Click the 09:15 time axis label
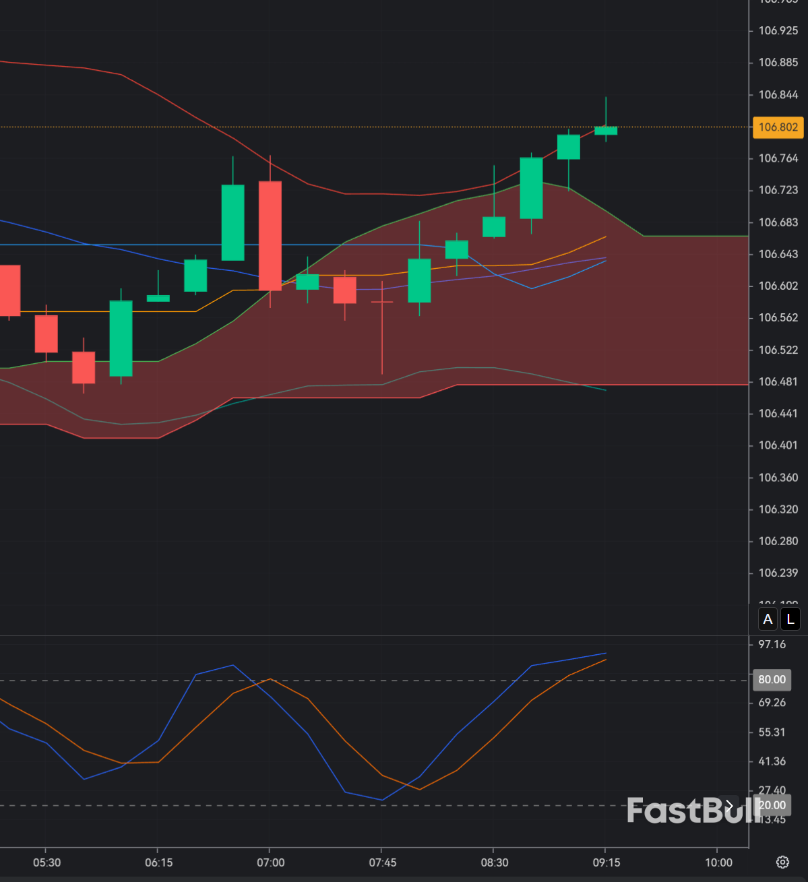Screen dimensions: 808x882 [x=607, y=862]
